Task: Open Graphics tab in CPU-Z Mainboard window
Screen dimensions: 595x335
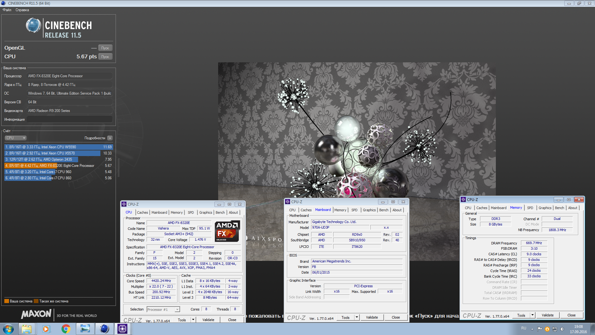Action: 369,210
